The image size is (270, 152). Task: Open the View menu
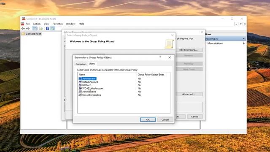point(46,24)
